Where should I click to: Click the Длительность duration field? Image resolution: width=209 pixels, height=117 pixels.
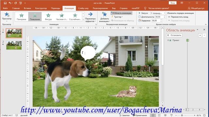click(x=159, y=17)
